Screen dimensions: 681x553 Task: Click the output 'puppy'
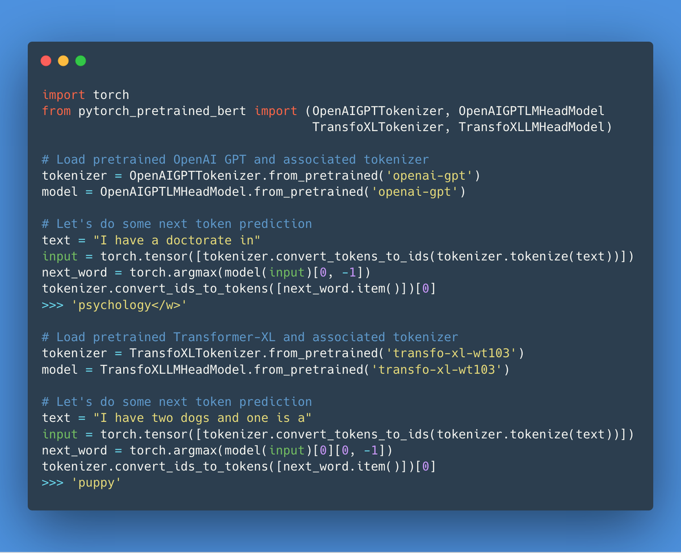[x=96, y=483]
